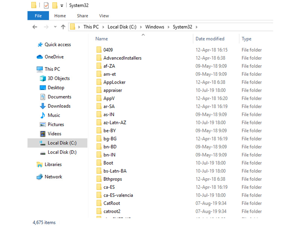Select the az-Latn-AZ folder name
The width and height of the screenshot is (301, 226).
(x=115, y=123)
